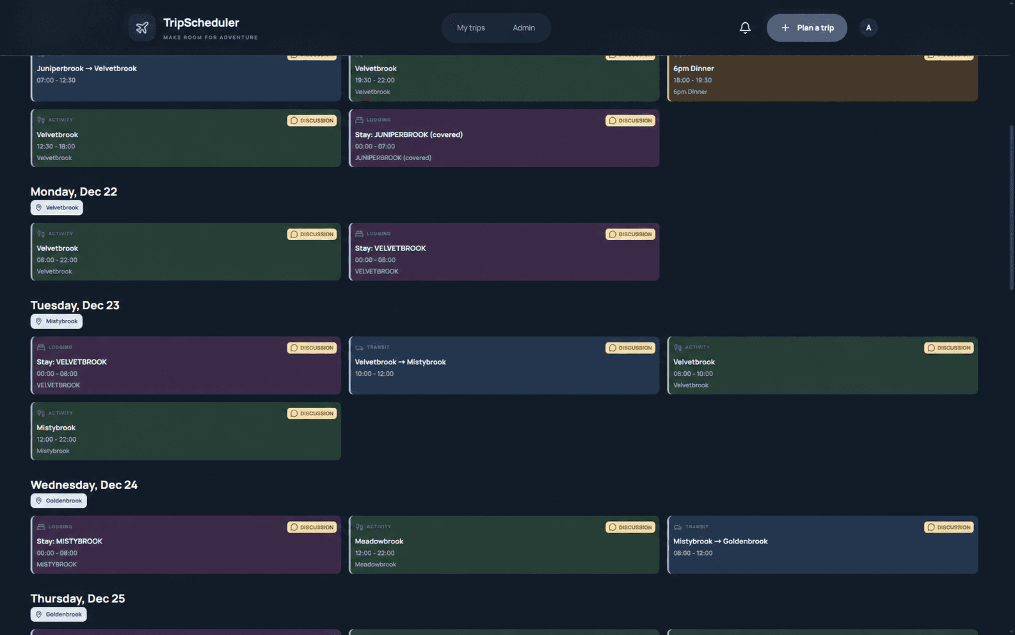The width and height of the screenshot is (1015, 635).
Task: Open Discussion on Monday's Stay: VELVETBROOK lodging
Action: (x=630, y=234)
